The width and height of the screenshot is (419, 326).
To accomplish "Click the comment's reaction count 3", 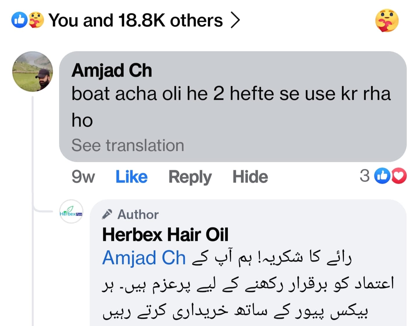I will pyautogui.click(x=365, y=176).
